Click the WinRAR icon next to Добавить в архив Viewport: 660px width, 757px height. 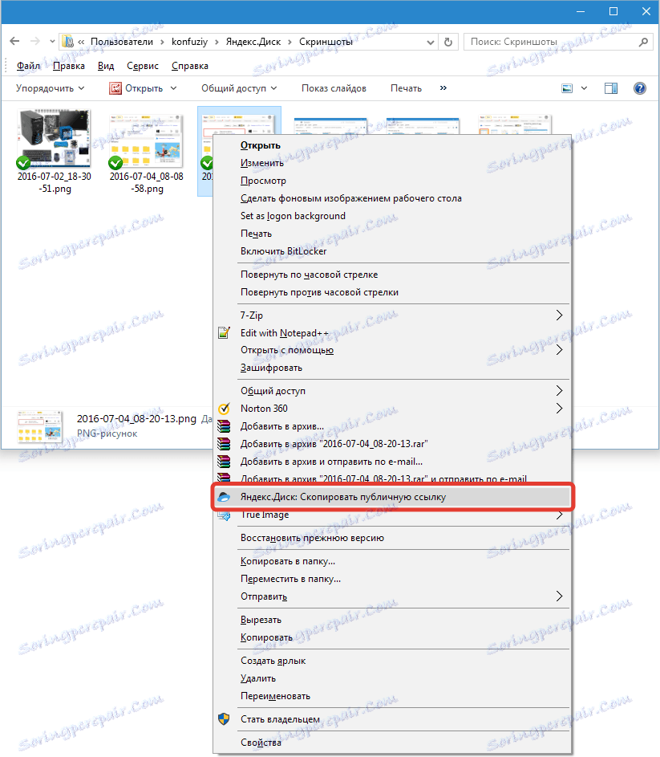[223, 425]
